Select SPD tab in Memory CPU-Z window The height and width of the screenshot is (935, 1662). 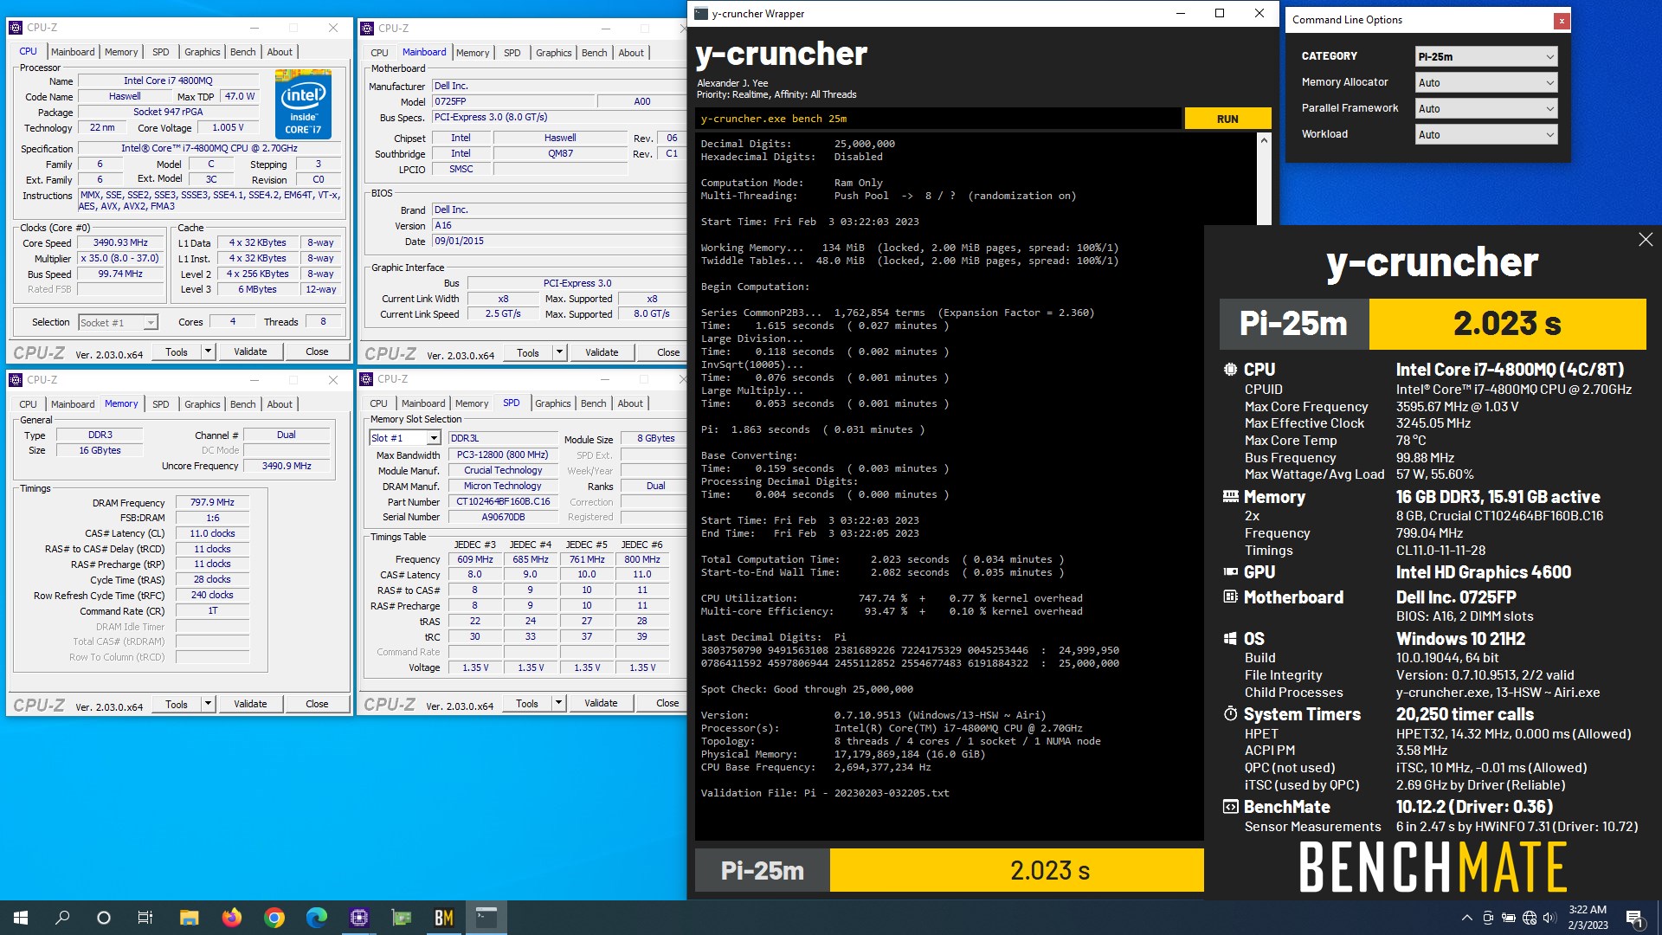[x=160, y=404]
